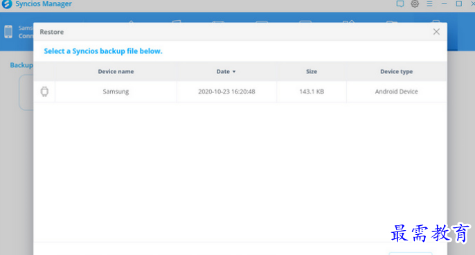475x255 pixels.
Task: Open the Syncios hamburger menu
Action: pyautogui.click(x=429, y=3)
